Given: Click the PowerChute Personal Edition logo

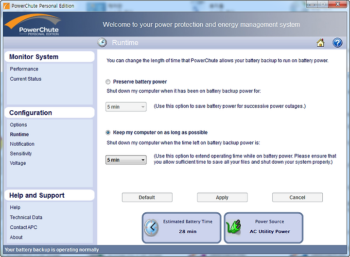Looking at the screenshot, I should (33, 25).
